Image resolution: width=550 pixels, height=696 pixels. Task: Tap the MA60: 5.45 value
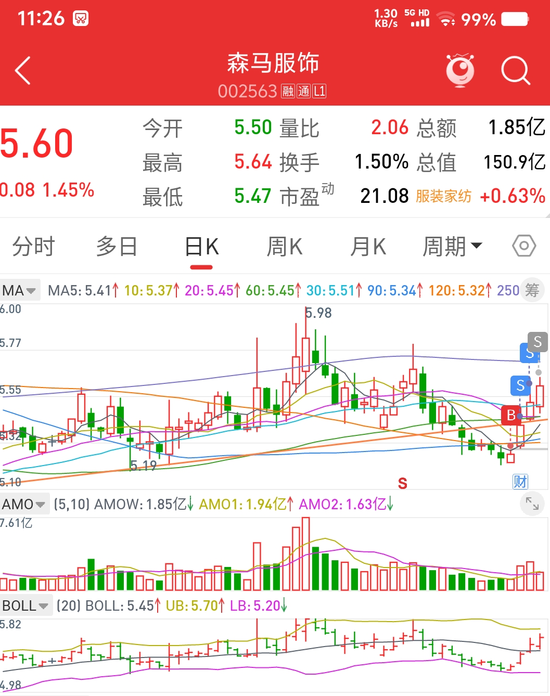(x=273, y=290)
